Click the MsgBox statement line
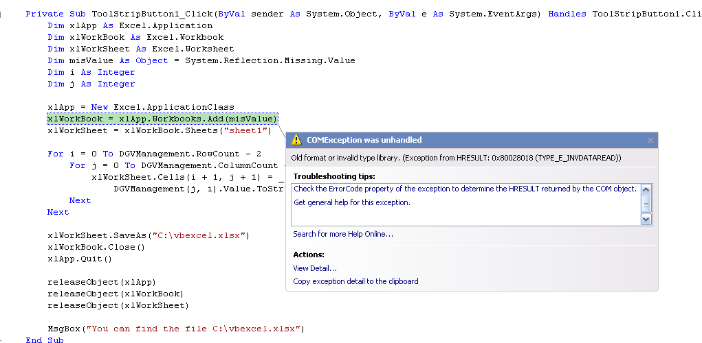The height and width of the screenshot is (343, 702). 176,329
